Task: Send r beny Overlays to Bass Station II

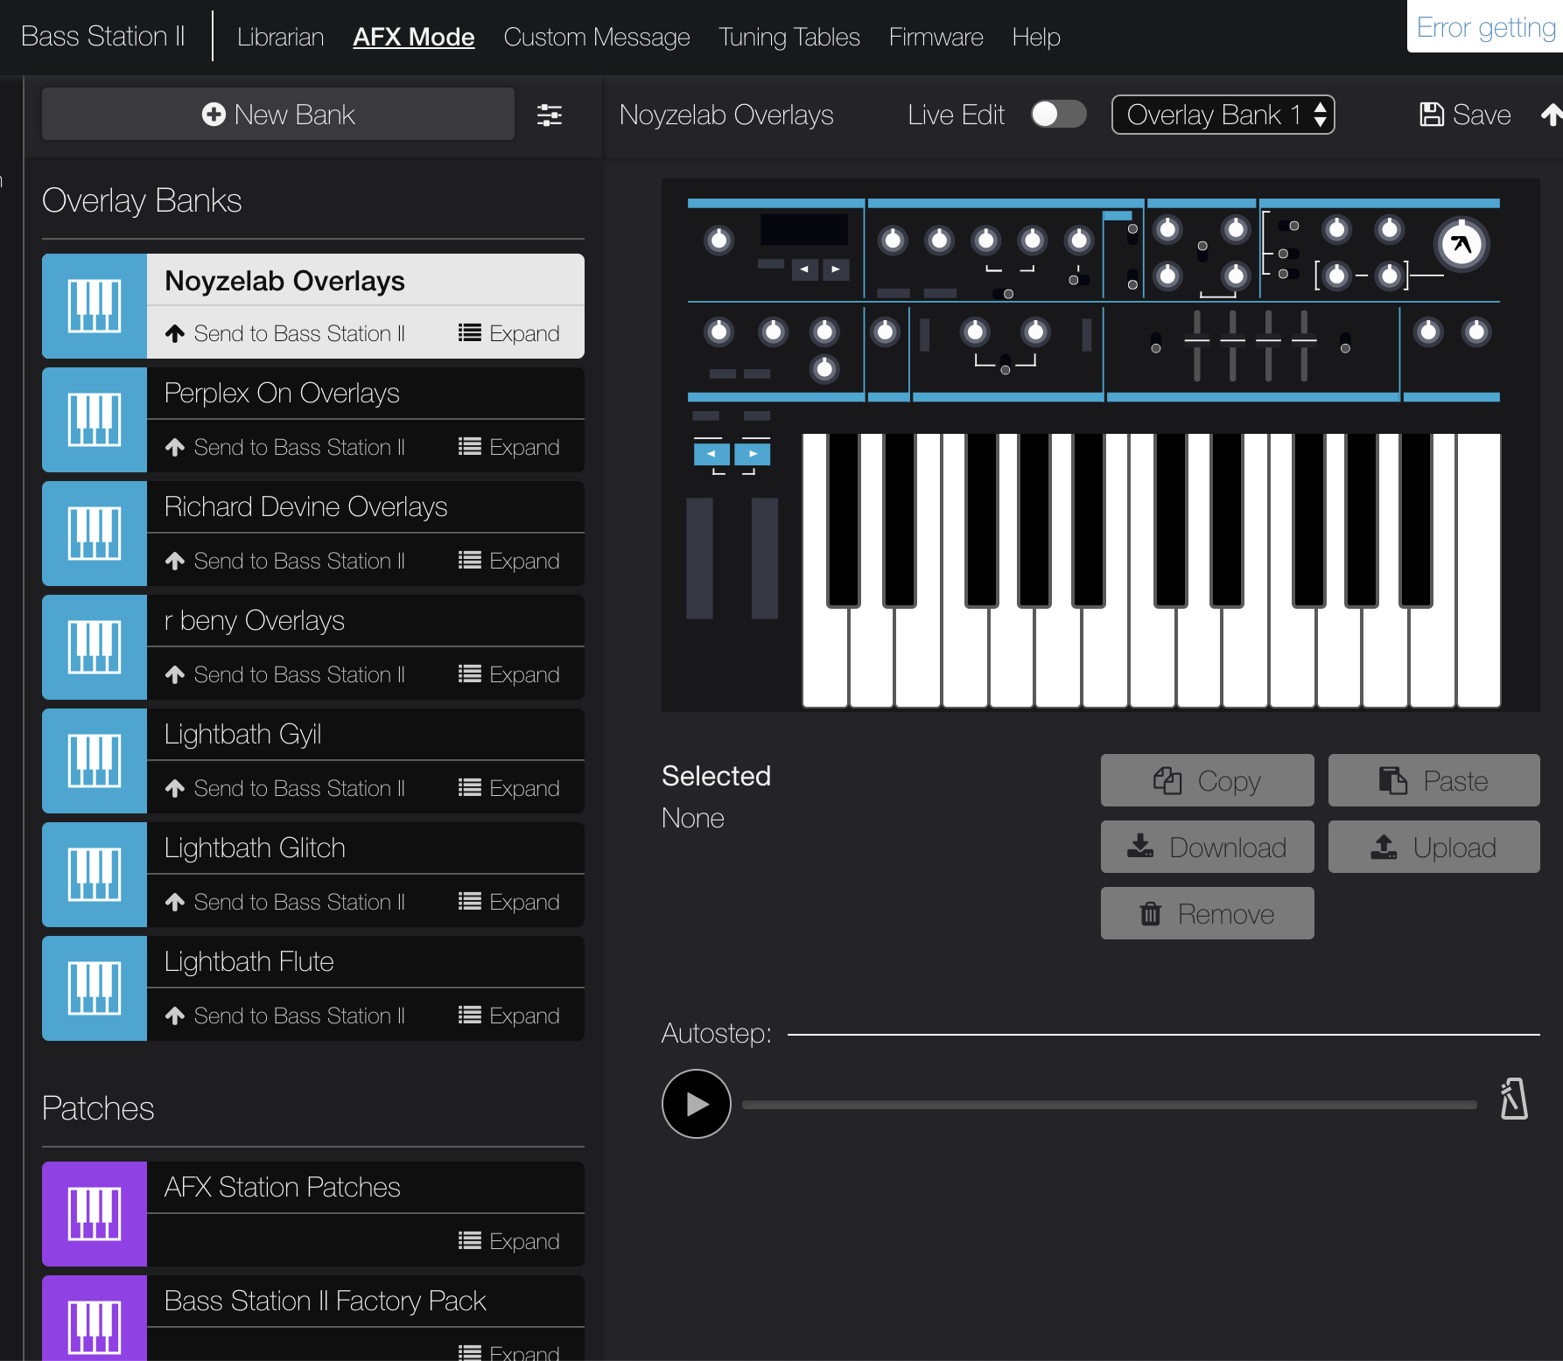Action: click(x=285, y=674)
